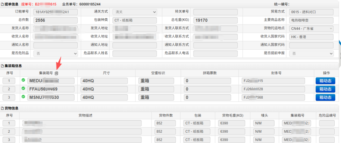Click the 空重标识 column header
The height and width of the screenshot is (143, 341).
158,73
